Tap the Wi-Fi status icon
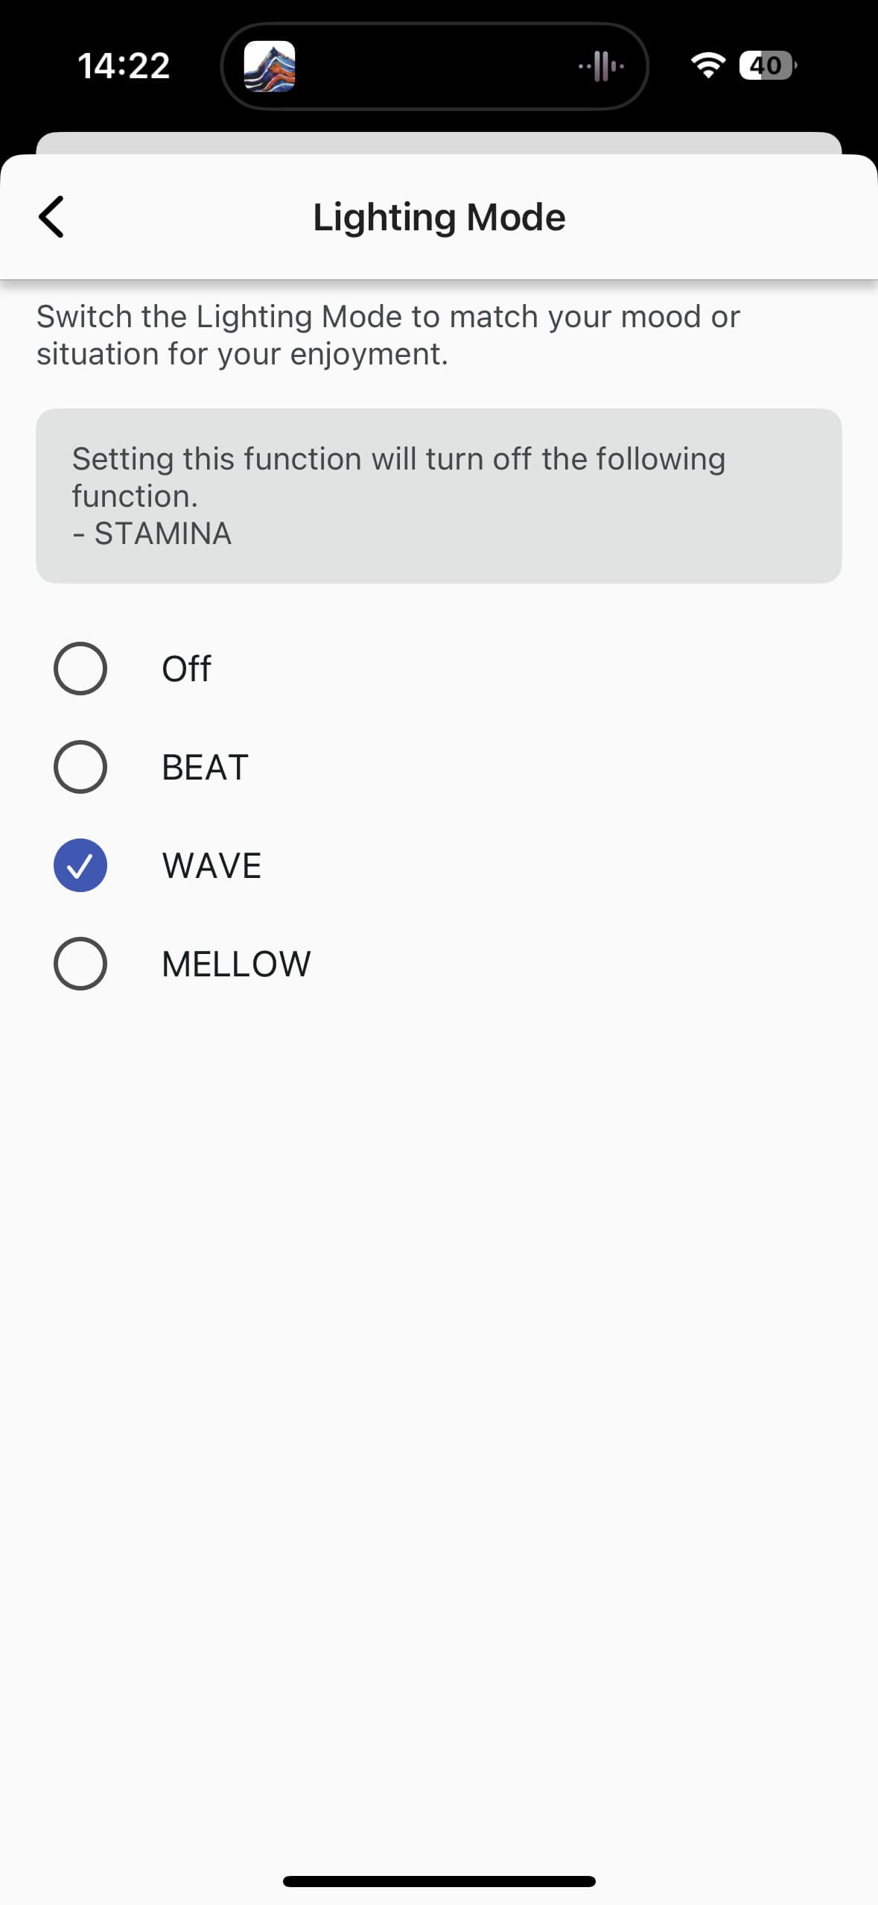 (x=707, y=66)
